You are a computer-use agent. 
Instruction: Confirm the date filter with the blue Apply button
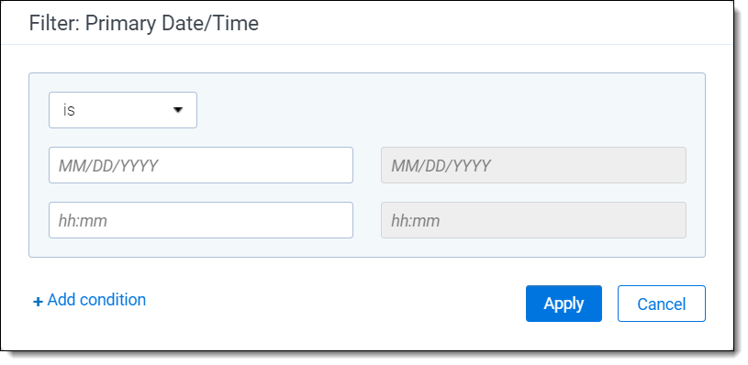(564, 304)
